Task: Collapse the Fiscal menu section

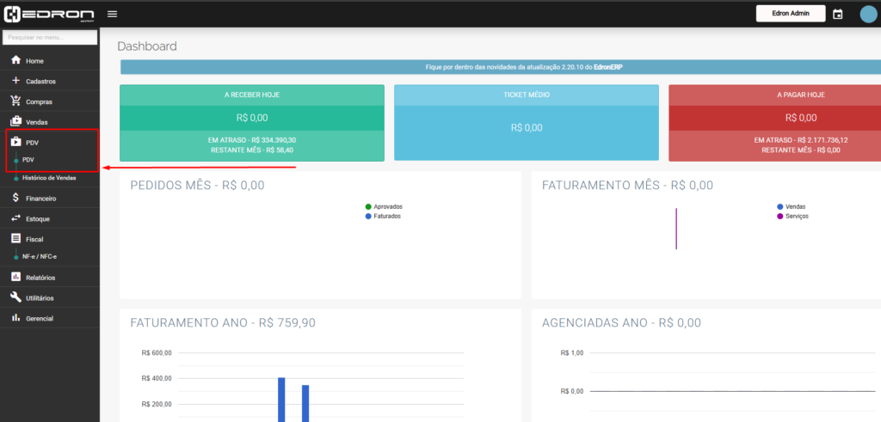Action: pos(34,239)
